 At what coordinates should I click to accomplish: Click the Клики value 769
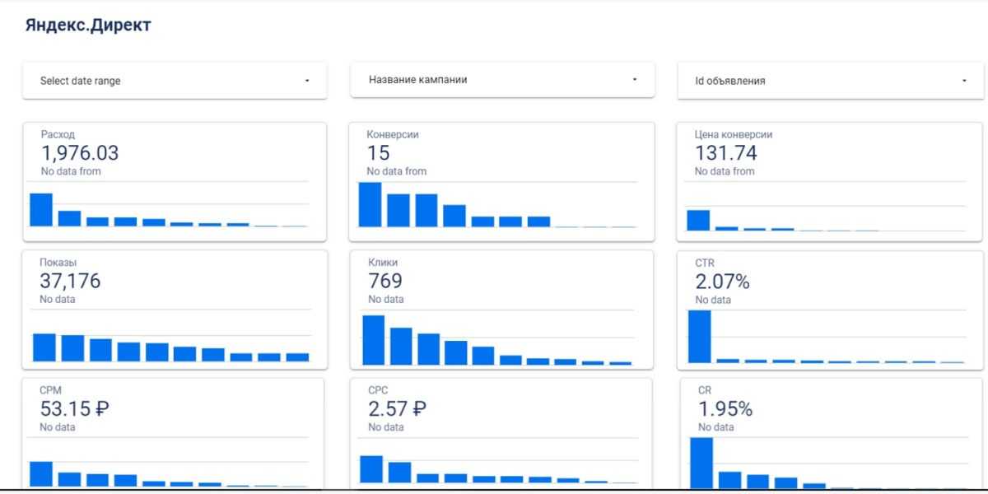pos(384,282)
